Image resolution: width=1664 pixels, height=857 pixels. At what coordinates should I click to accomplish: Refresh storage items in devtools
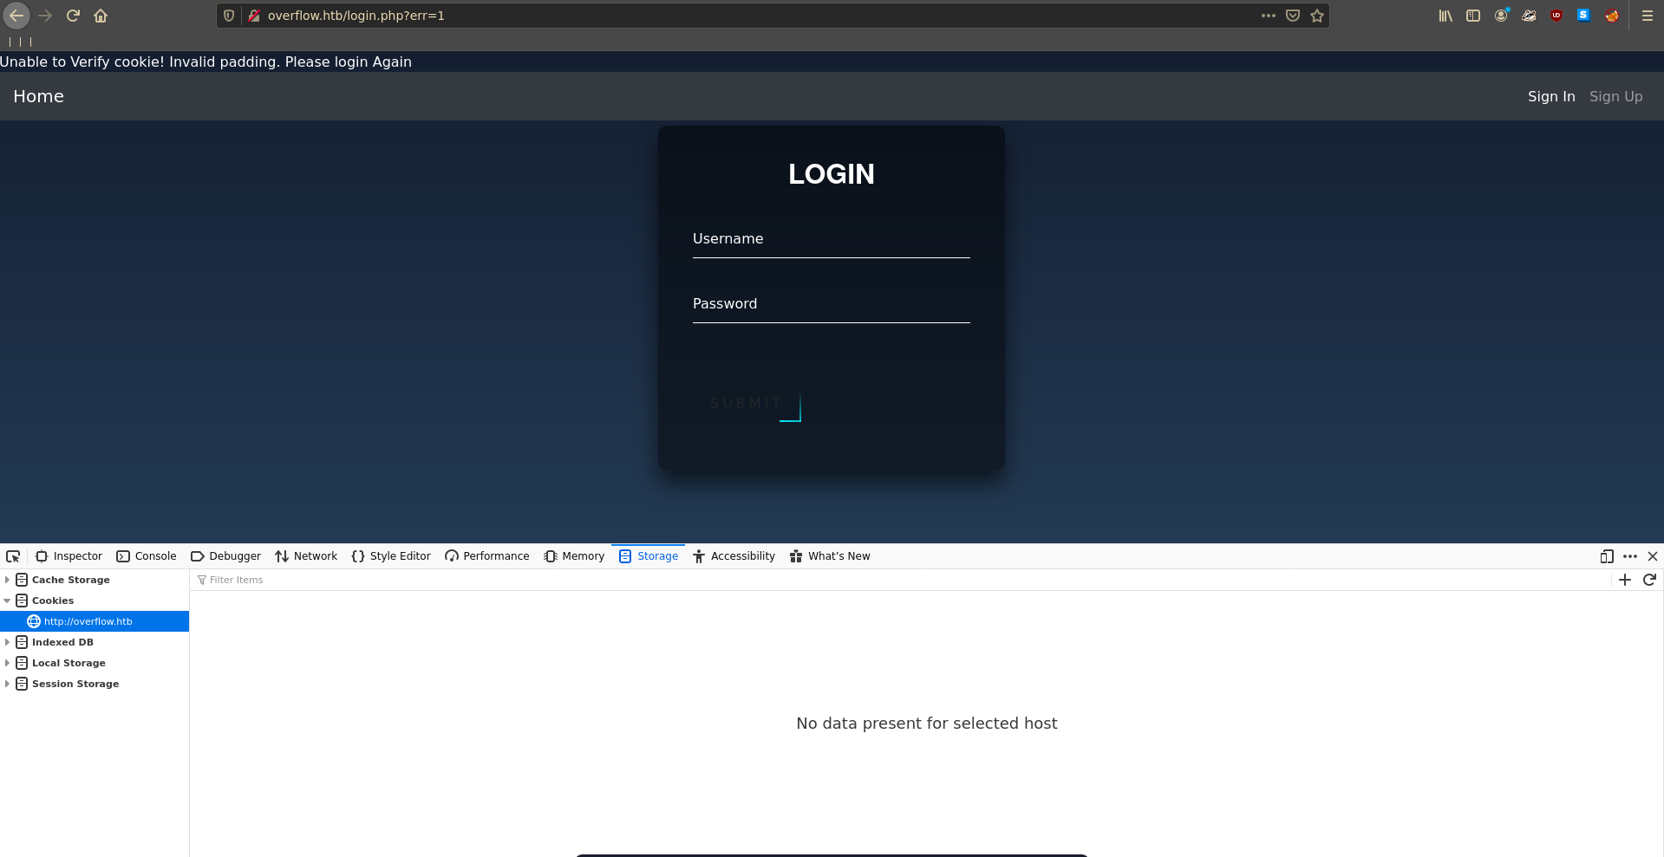pyautogui.click(x=1649, y=580)
